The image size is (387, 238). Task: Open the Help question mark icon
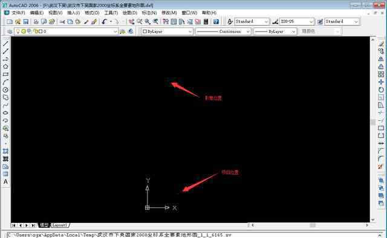tap(216, 22)
